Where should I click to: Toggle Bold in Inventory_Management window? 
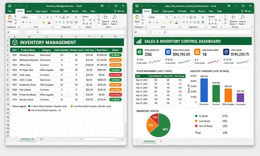tap(23, 22)
